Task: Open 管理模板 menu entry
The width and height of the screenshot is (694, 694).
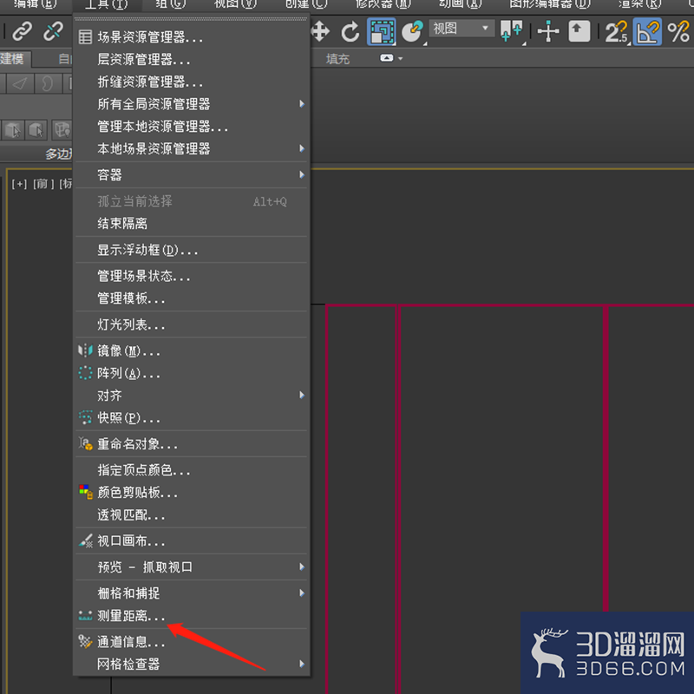Action: (x=191, y=298)
